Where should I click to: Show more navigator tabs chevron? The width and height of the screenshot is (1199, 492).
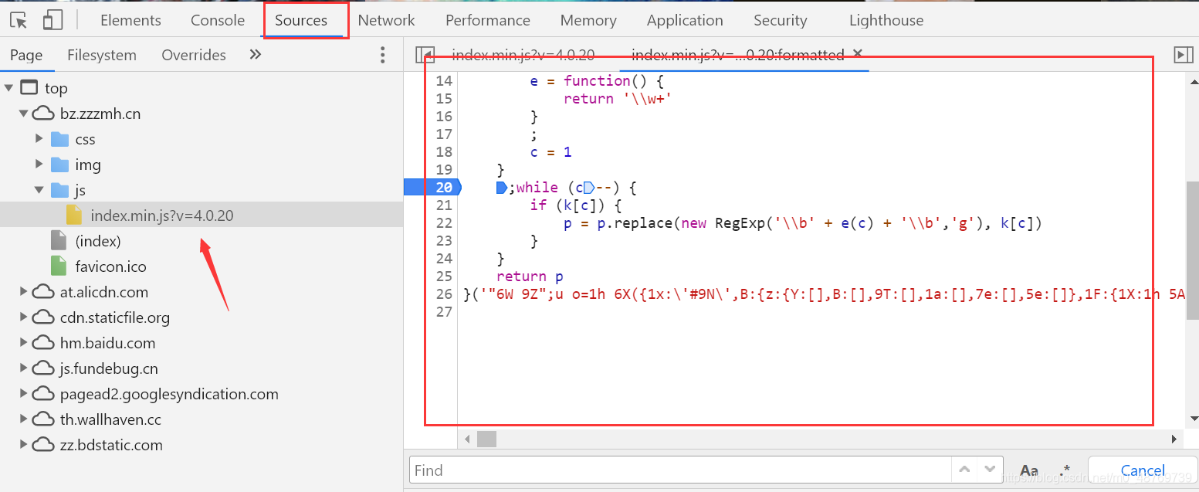(x=256, y=54)
